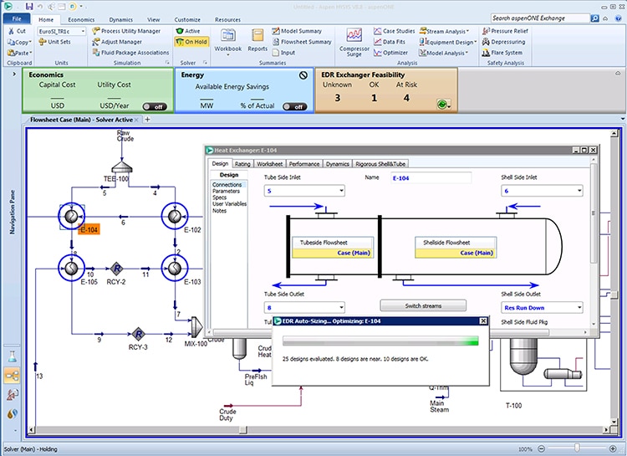Open Fluid Package Associations

click(130, 53)
